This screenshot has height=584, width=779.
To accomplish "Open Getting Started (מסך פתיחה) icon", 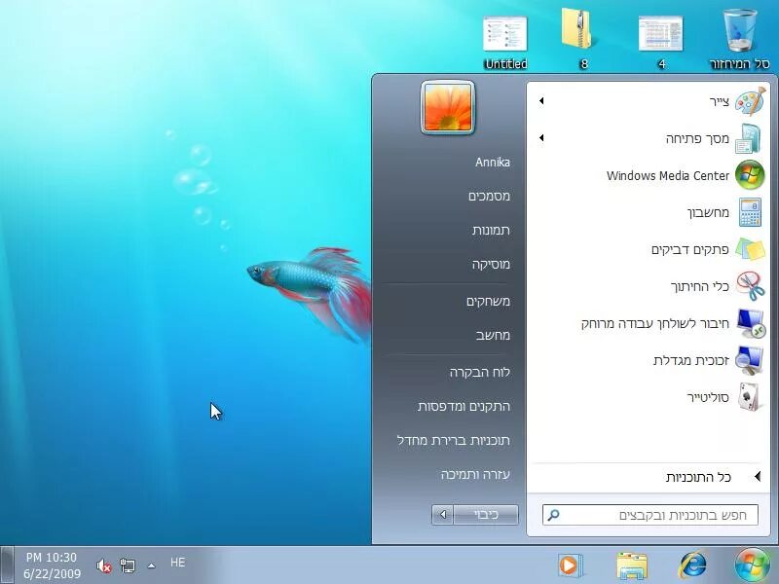I will pos(750,138).
